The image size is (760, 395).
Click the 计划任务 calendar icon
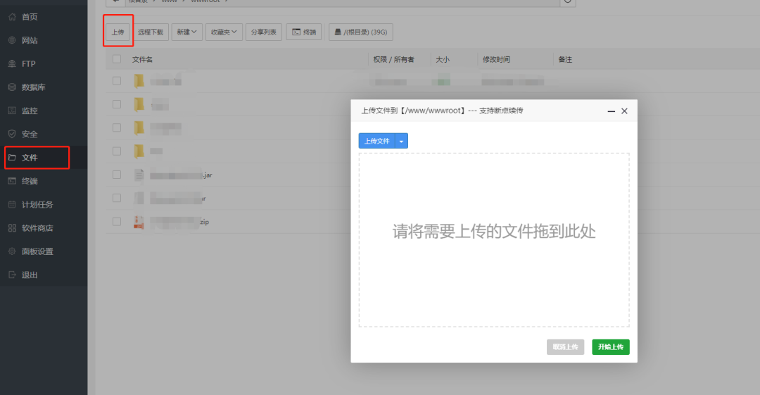coord(12,204)
